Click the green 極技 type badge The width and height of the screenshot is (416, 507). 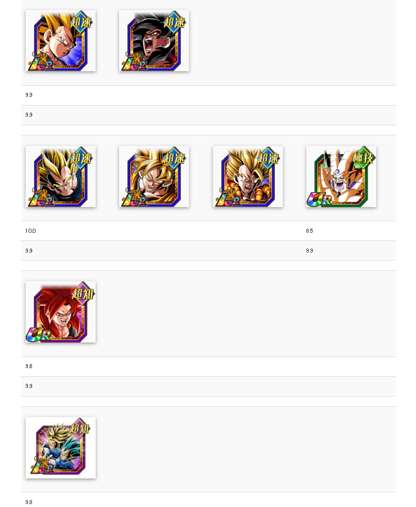click(x=363, y=158)
